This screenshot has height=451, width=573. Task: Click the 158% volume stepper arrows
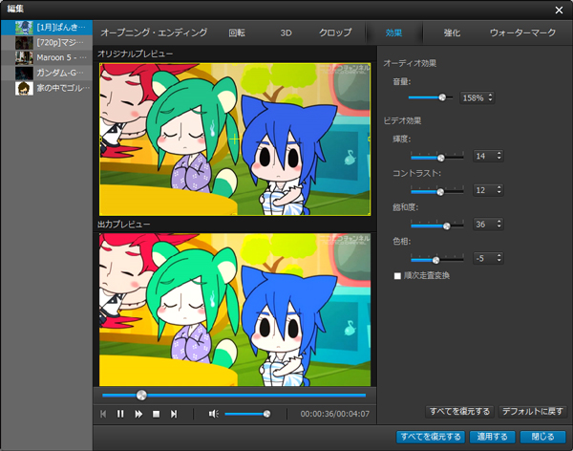pos(491,97)
